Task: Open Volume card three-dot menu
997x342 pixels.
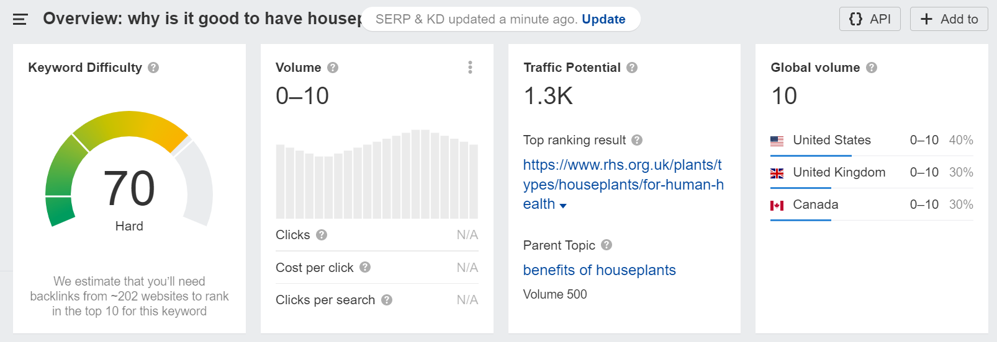Action: [x=470, y=68]
